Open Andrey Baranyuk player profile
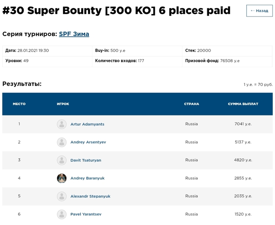Viewport: 275px width, 225px height. click(88, 178)
